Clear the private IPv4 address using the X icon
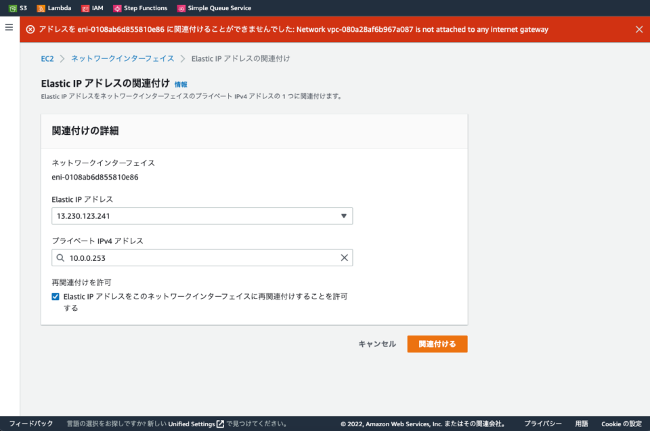This screenshot has width=650, height=431. click(x=344, y=258)
